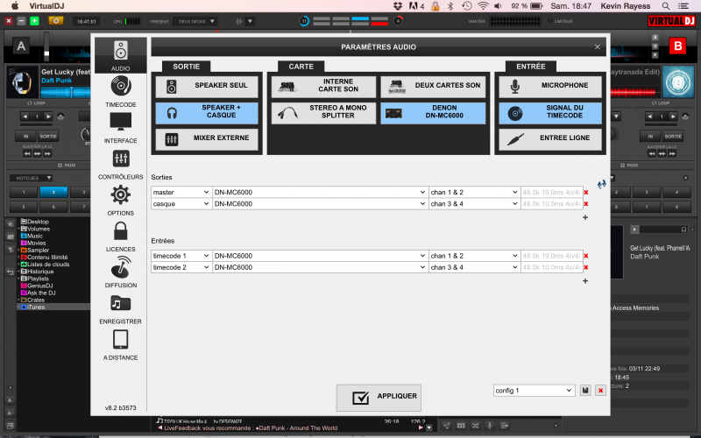Open the config 1 preset dropdown
The height and width of the screenshot is (438, 701).
pos(534,390)
